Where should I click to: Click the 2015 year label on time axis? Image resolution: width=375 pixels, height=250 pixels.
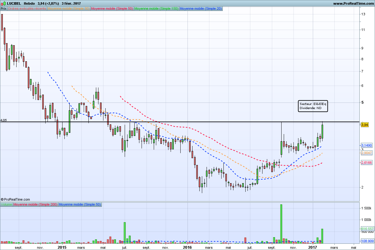pos(62,247)
